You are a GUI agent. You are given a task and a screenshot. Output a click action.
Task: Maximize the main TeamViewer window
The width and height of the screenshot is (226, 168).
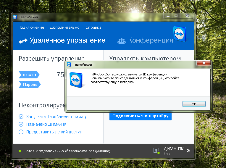(176, 16)
